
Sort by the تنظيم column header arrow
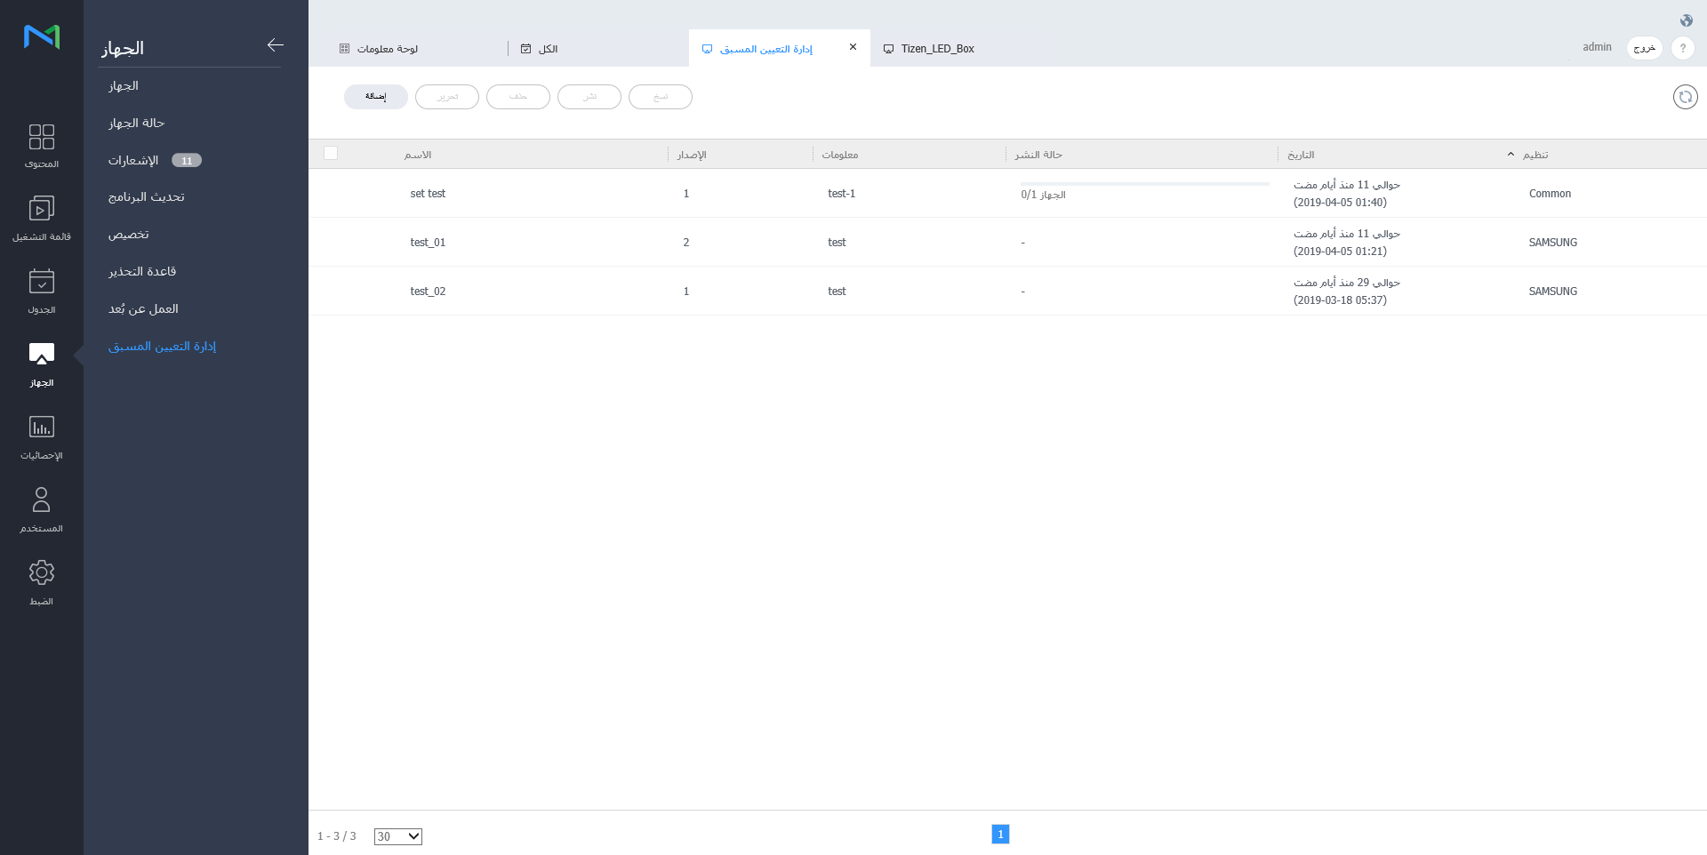coord(1511,155)
